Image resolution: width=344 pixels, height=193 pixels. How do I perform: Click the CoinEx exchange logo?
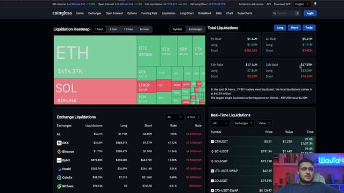click(59, 177)
